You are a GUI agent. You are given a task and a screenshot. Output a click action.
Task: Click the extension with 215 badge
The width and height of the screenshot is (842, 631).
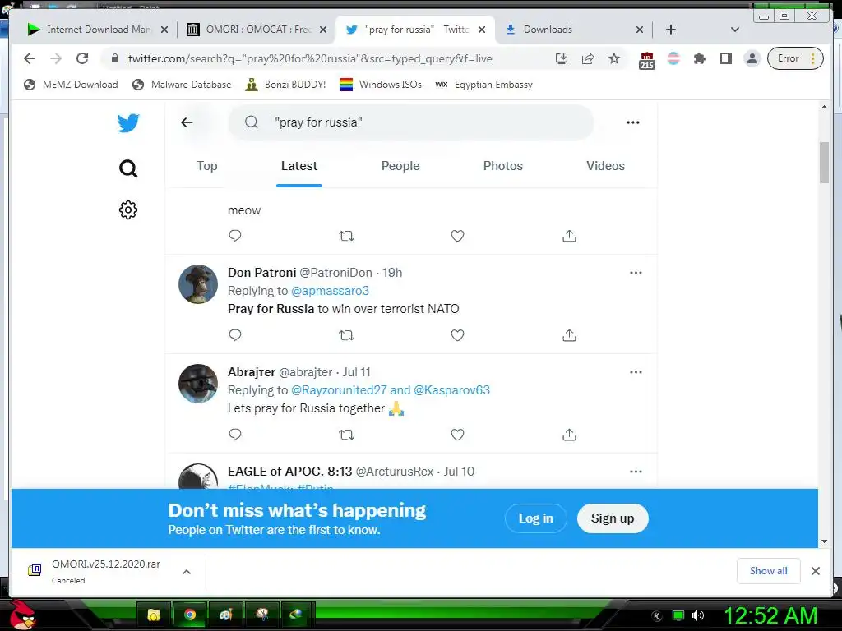click(x=647, y=60)
